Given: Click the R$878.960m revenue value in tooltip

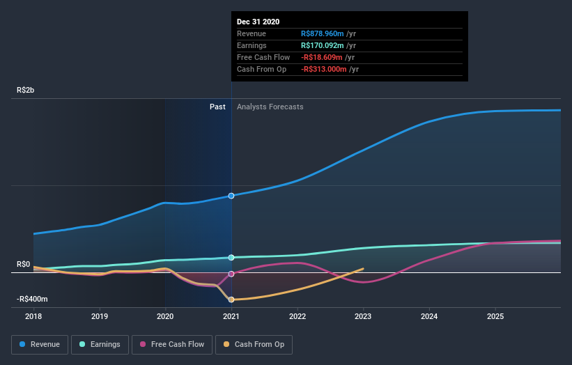Looking at the screenshot, I should click(325, 33).
